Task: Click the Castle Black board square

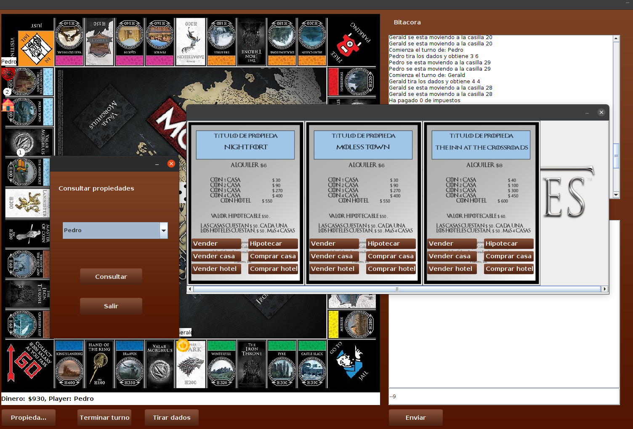Action: click(x=312, y=364)
